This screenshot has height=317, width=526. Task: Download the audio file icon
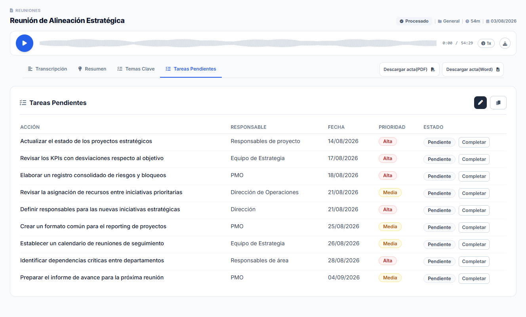[505, 43]
